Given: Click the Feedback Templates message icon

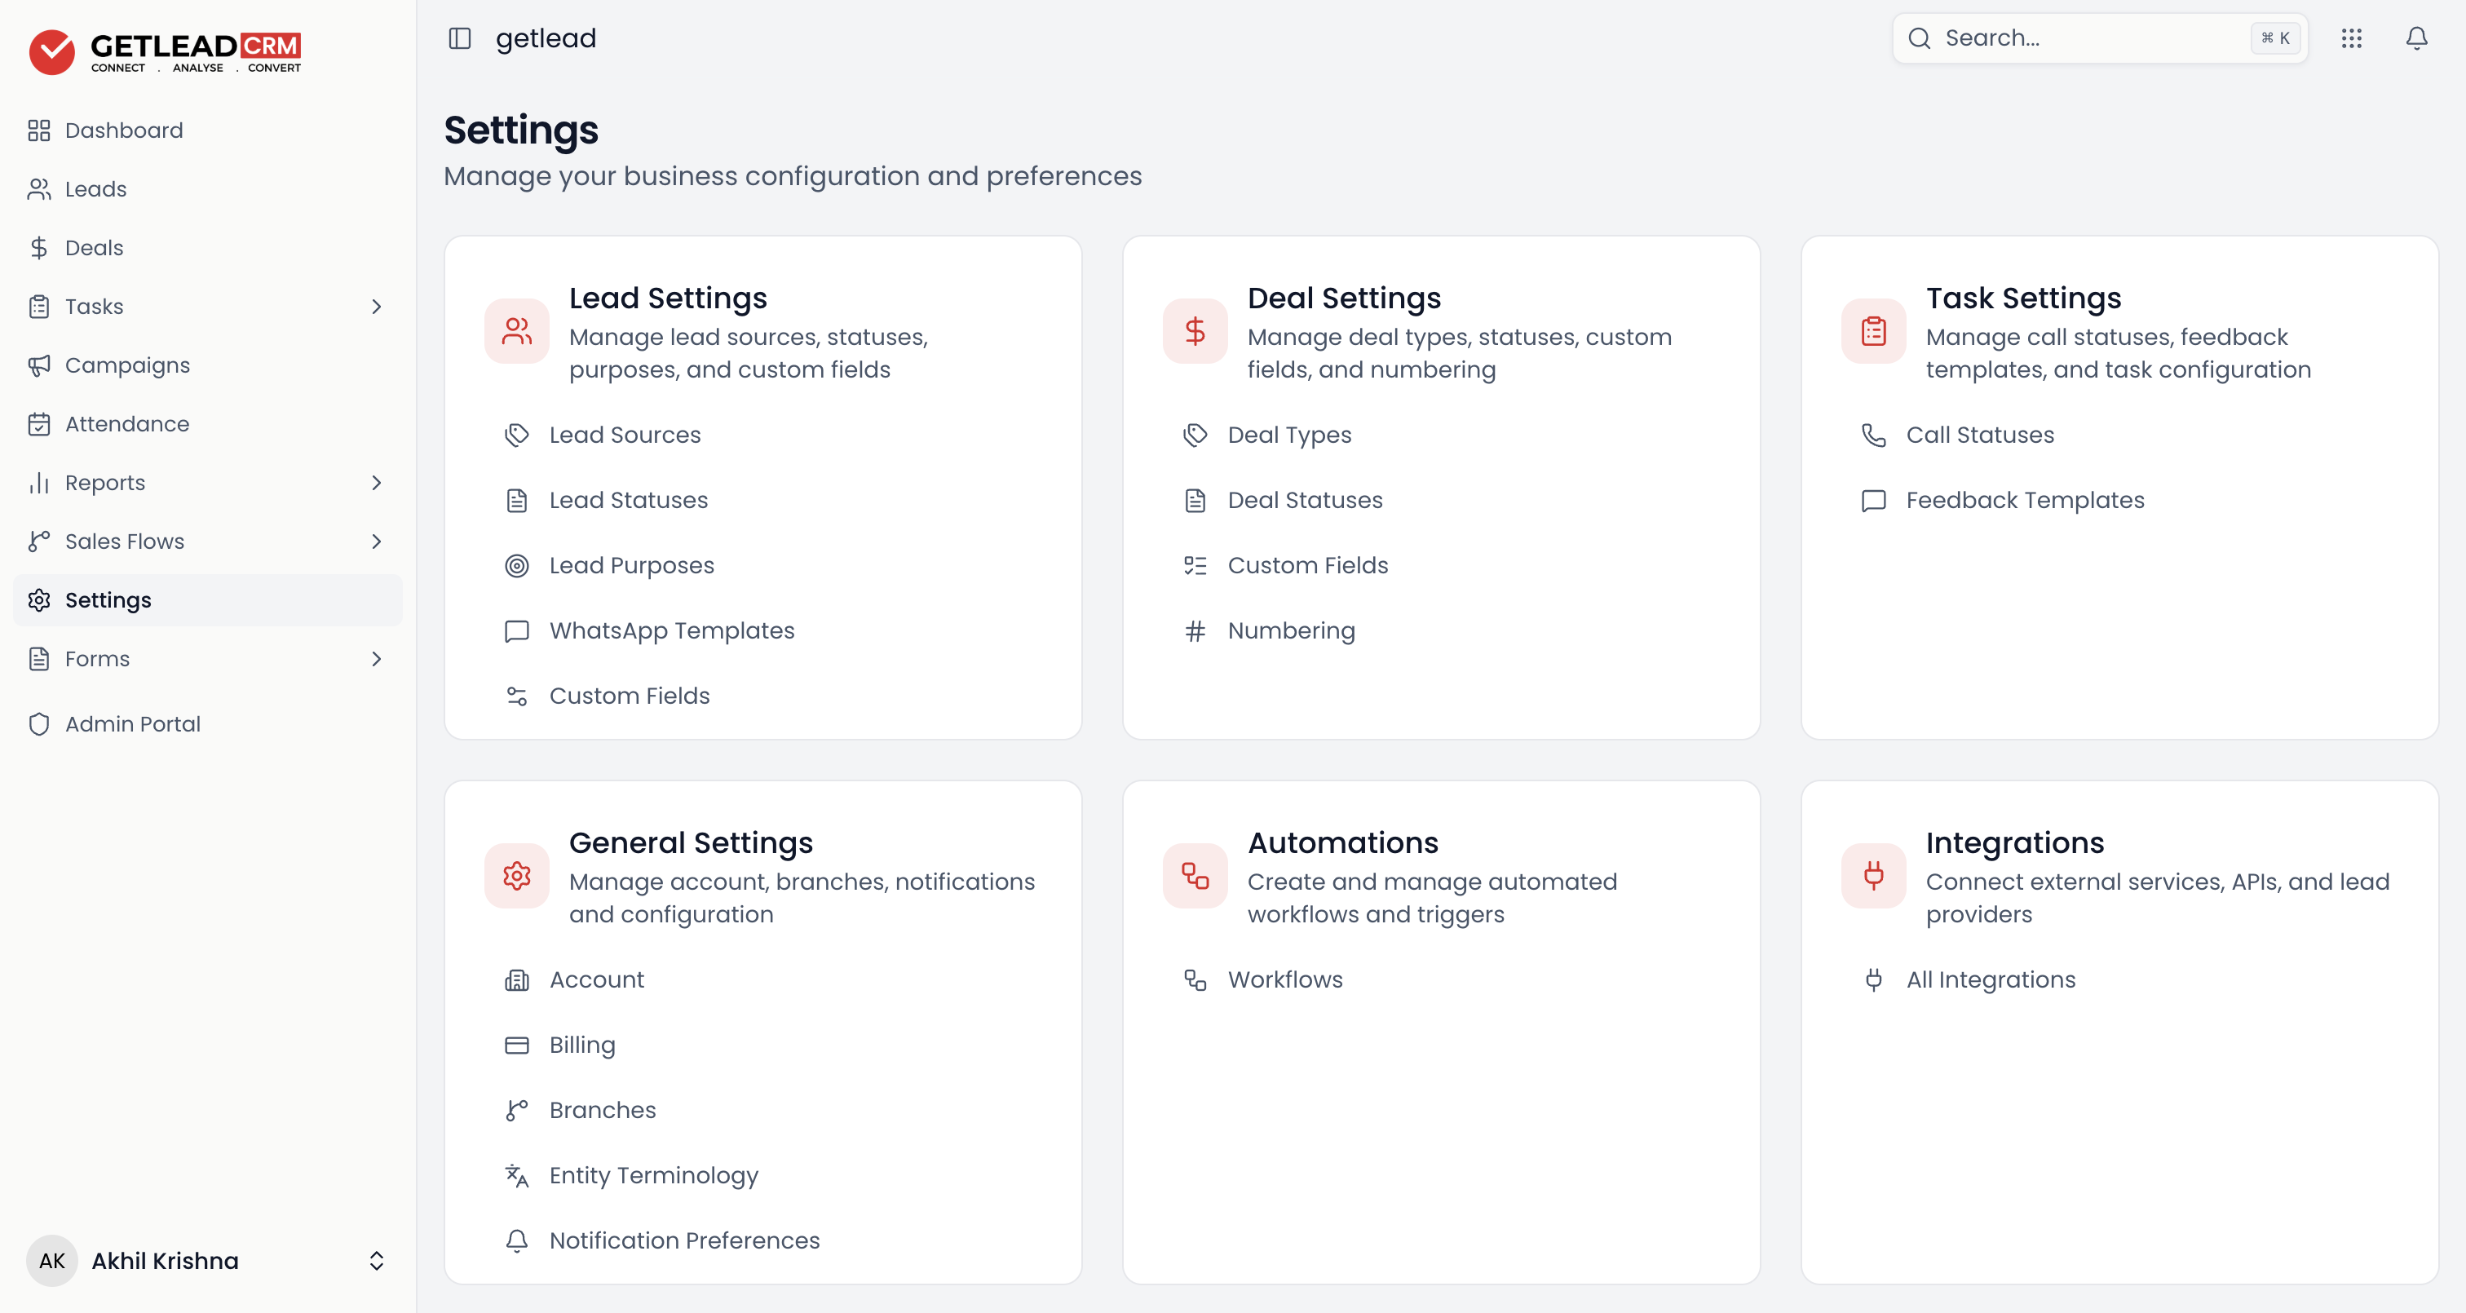Looking at the screenshot, I should point(1873,500).
